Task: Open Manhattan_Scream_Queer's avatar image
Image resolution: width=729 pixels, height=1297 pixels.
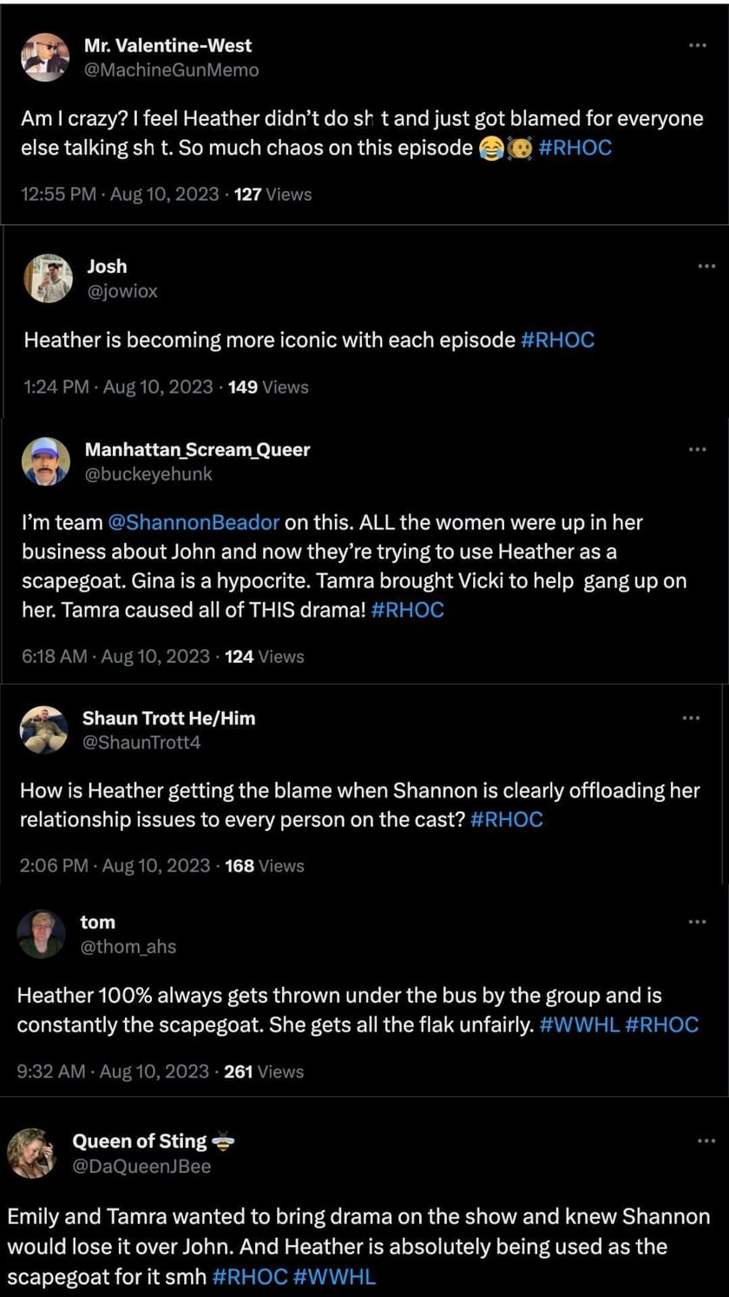Action: click(x=45, y=461)
